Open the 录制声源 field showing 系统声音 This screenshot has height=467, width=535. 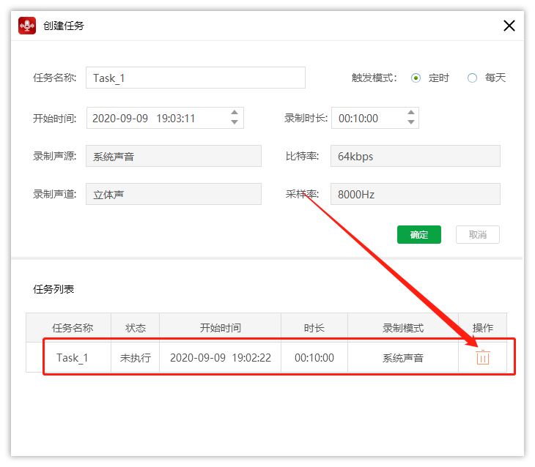click(x=173, y=156)
